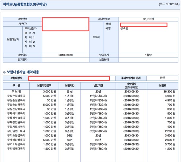The image size is (181, 162).
Task: Click the circle bullet icon before '보험대상자별 계약내용'
Action: (4, 72)
